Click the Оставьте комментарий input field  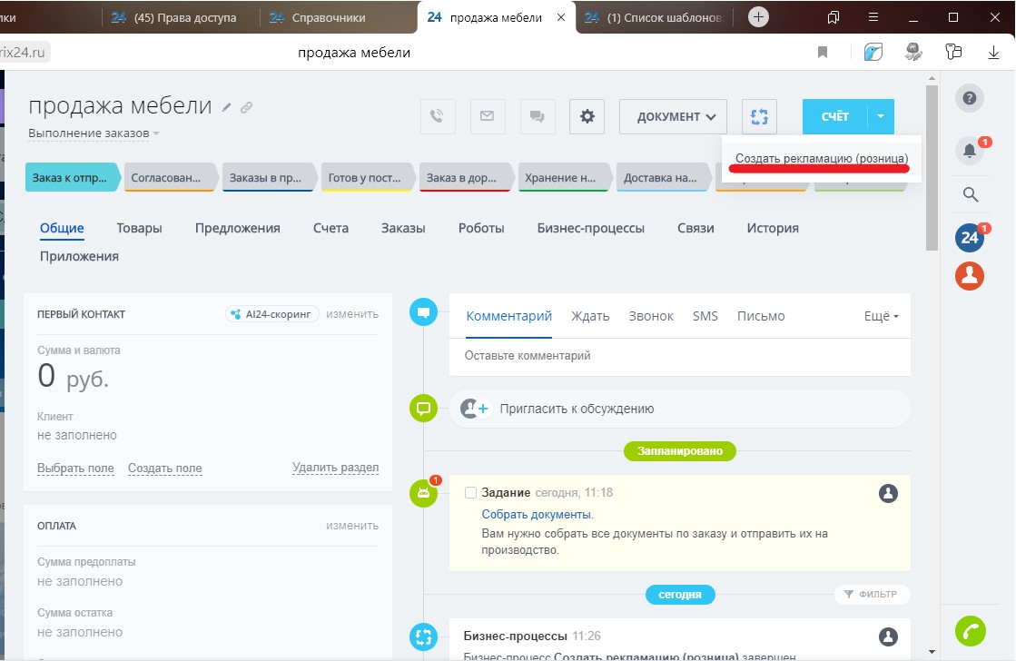[679, 356]
